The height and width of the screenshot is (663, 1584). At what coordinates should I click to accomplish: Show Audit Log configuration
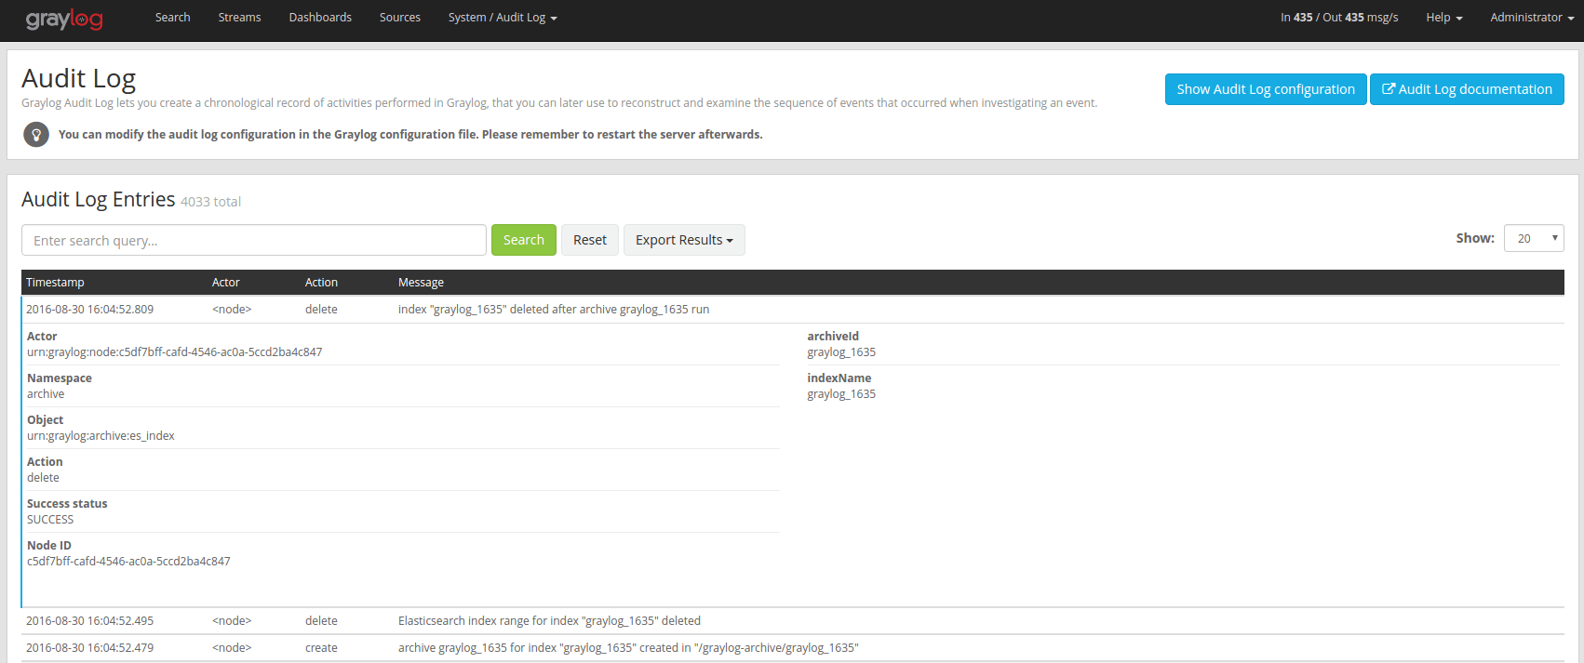coord(1266,89)
